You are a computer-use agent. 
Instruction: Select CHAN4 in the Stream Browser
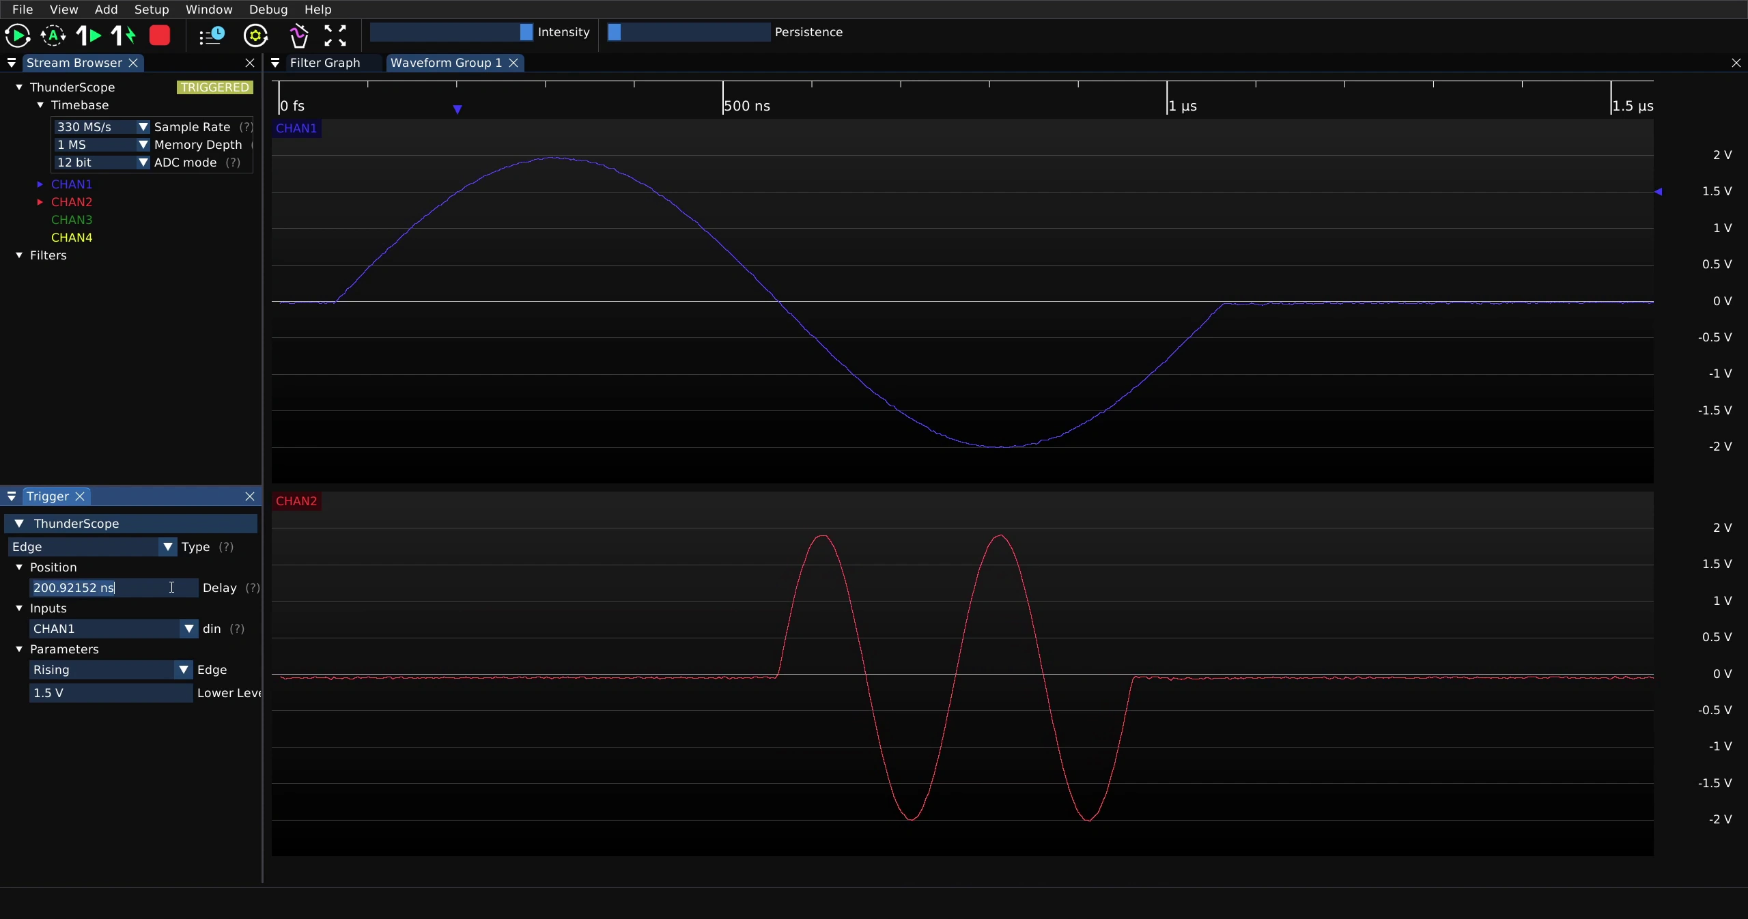72,238
